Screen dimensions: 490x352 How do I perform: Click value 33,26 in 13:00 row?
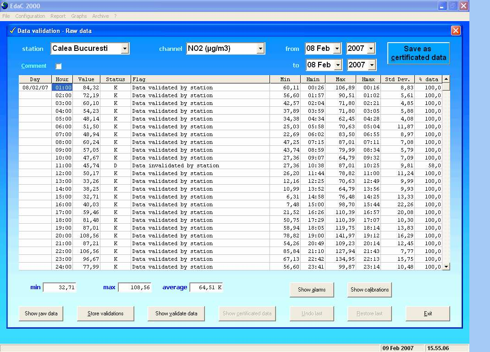[86, 181]
